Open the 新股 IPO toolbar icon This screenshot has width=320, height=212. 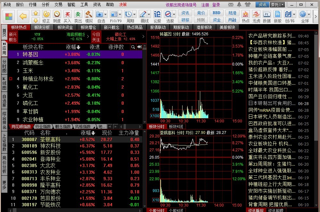pyautogui.click(x=278, y=16)
